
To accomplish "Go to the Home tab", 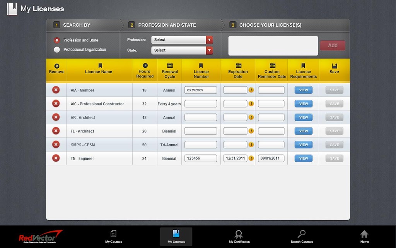I will tap(364, 237).
